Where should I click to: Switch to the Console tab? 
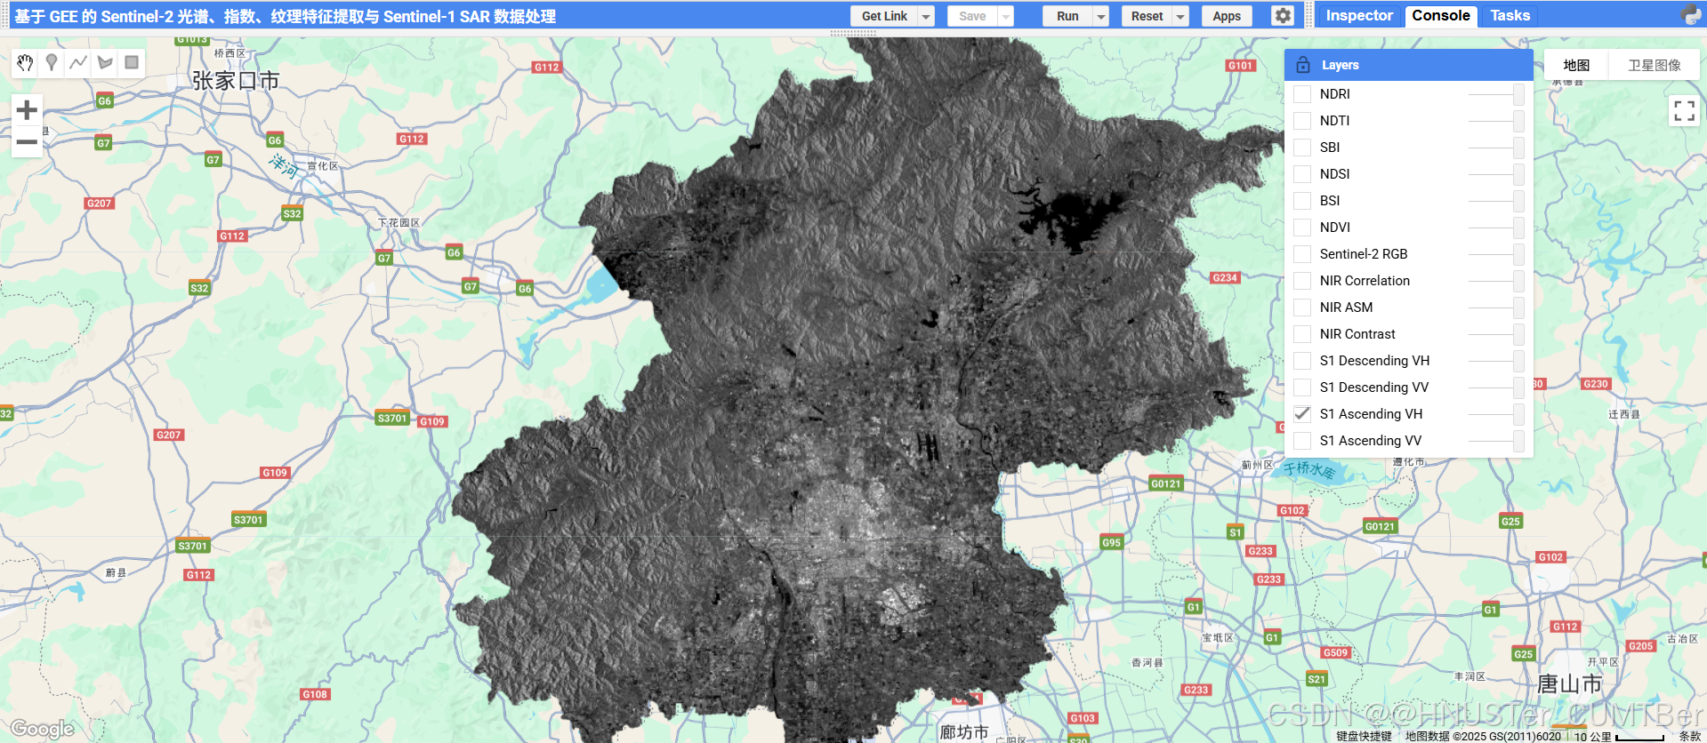click(x=1441, y=15)
